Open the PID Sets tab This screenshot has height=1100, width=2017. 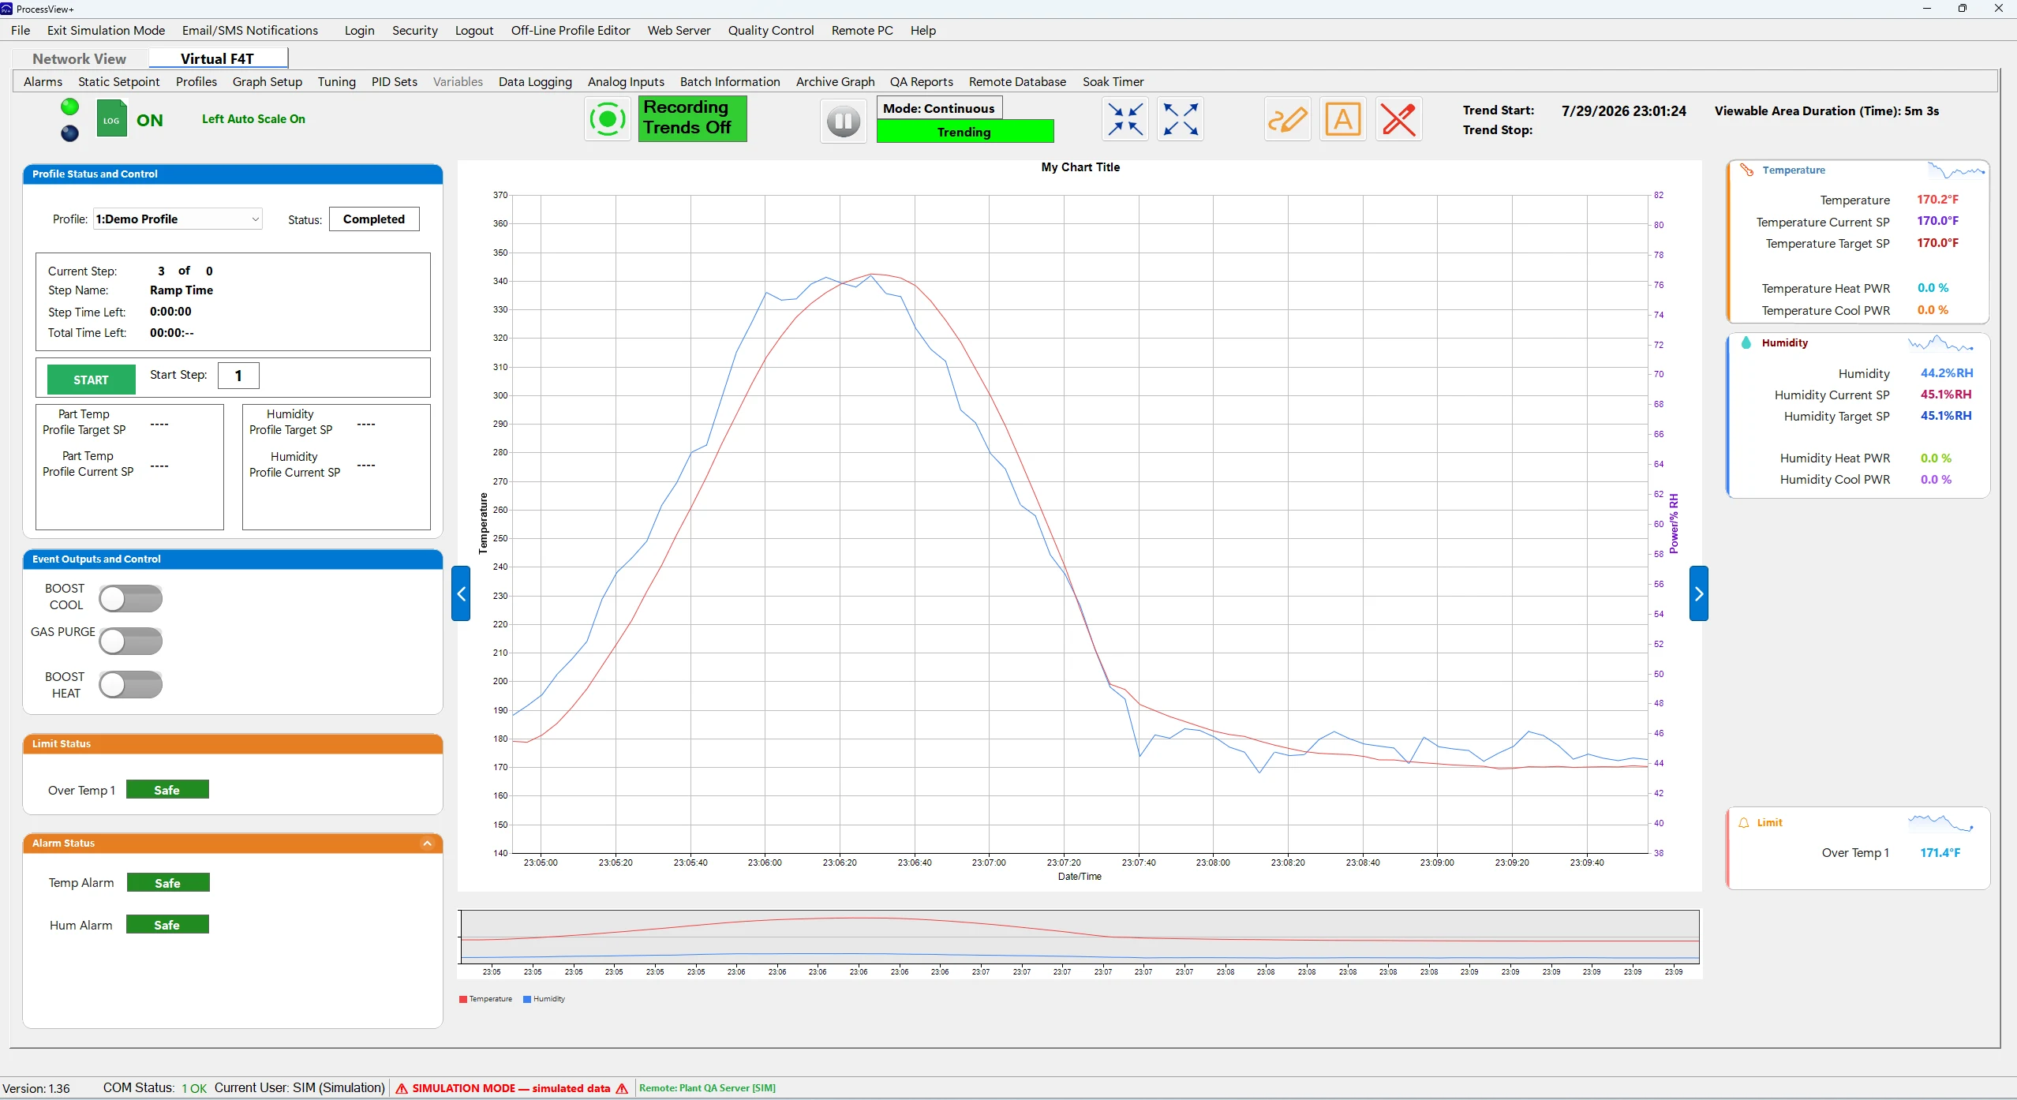(395, 81)
